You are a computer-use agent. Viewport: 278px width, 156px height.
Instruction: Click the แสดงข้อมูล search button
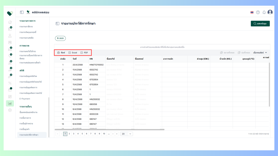click(x=260, y=24)
